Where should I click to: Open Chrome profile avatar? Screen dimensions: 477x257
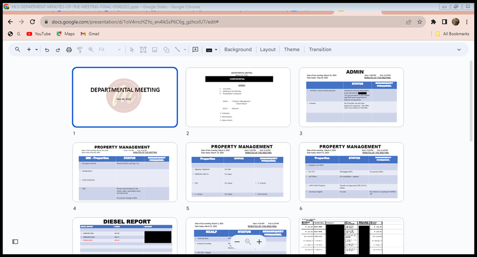(x=455, y=22)
